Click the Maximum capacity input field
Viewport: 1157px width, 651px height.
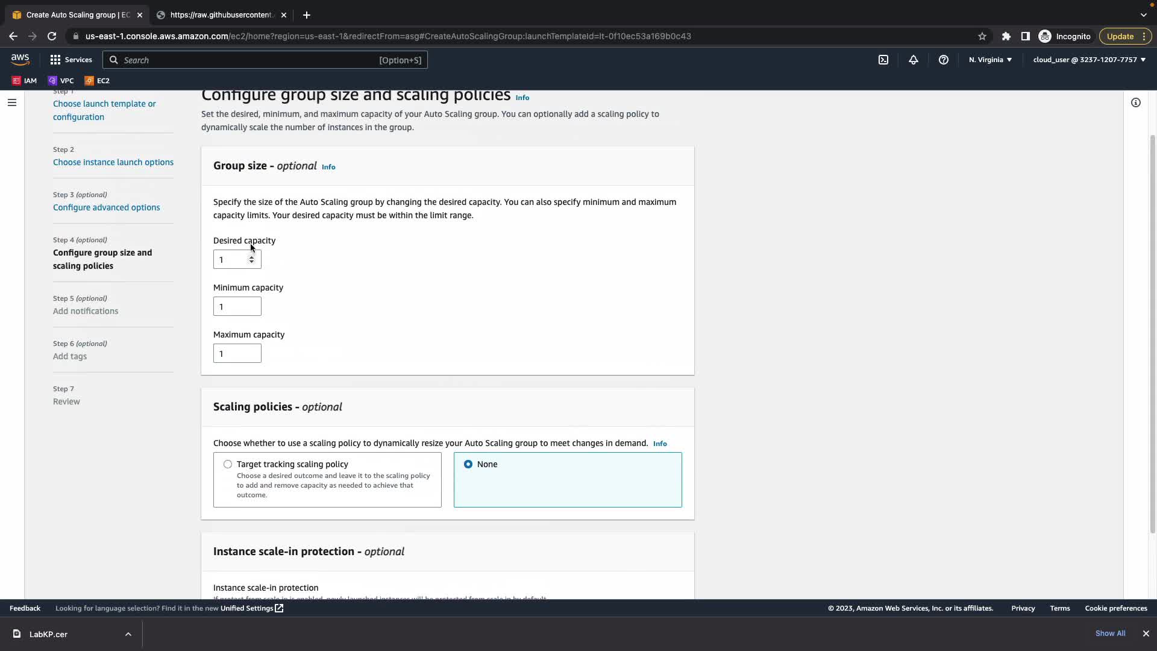[237, 354]
